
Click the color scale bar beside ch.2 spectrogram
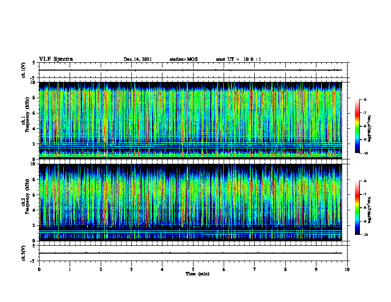(357, 208)
